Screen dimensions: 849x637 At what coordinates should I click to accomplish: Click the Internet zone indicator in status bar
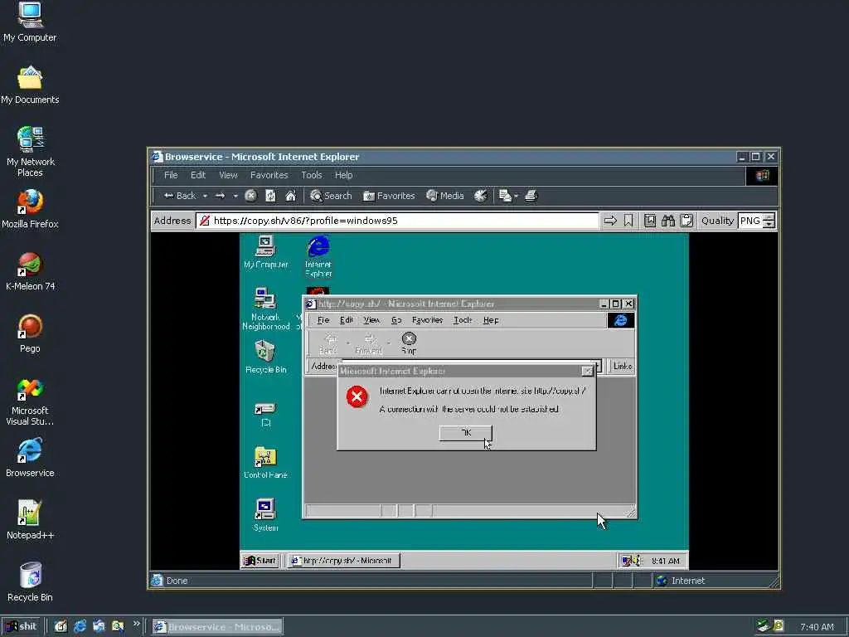(682, 581)
